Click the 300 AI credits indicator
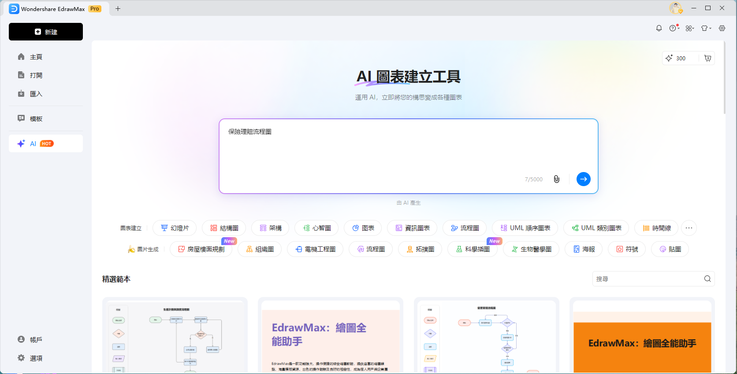 click(x=676, y=58)
